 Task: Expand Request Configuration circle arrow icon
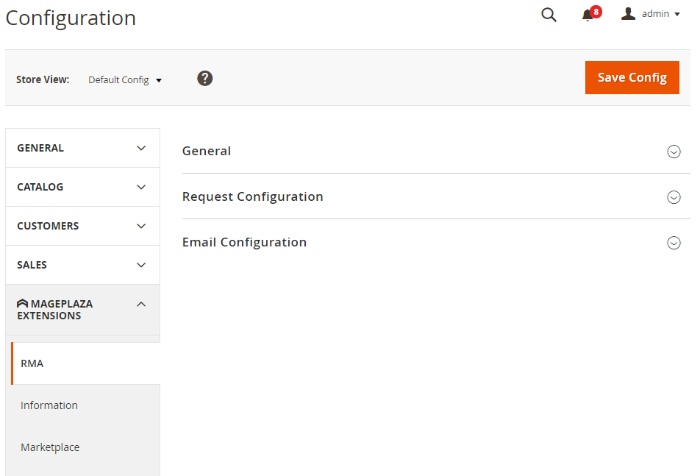(674, 197)
